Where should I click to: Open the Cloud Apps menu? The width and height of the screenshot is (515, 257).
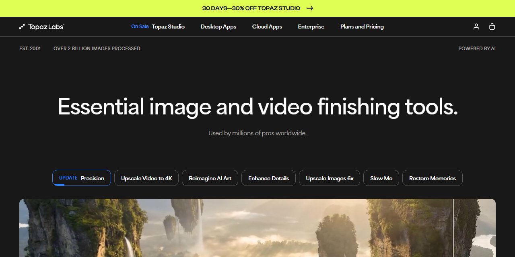(x=267, y=27)
